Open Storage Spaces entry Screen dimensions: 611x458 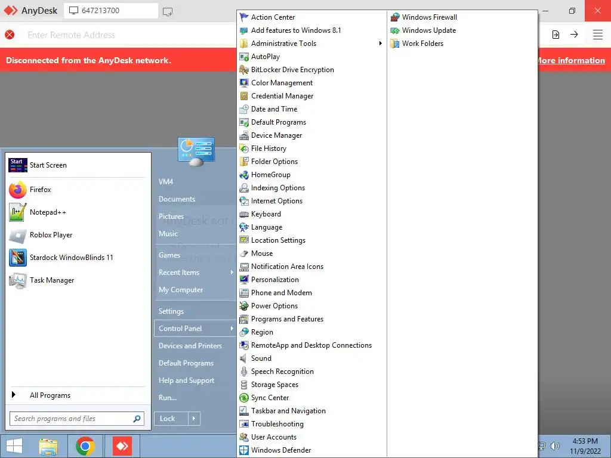pyautogui.click(x=274, y=385)
